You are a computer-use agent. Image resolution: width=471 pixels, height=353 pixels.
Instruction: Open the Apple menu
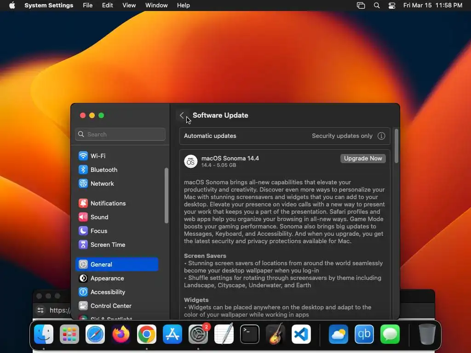click(x=12, y=6)
